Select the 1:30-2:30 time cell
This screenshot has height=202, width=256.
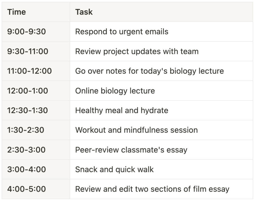tap(25, 130)
